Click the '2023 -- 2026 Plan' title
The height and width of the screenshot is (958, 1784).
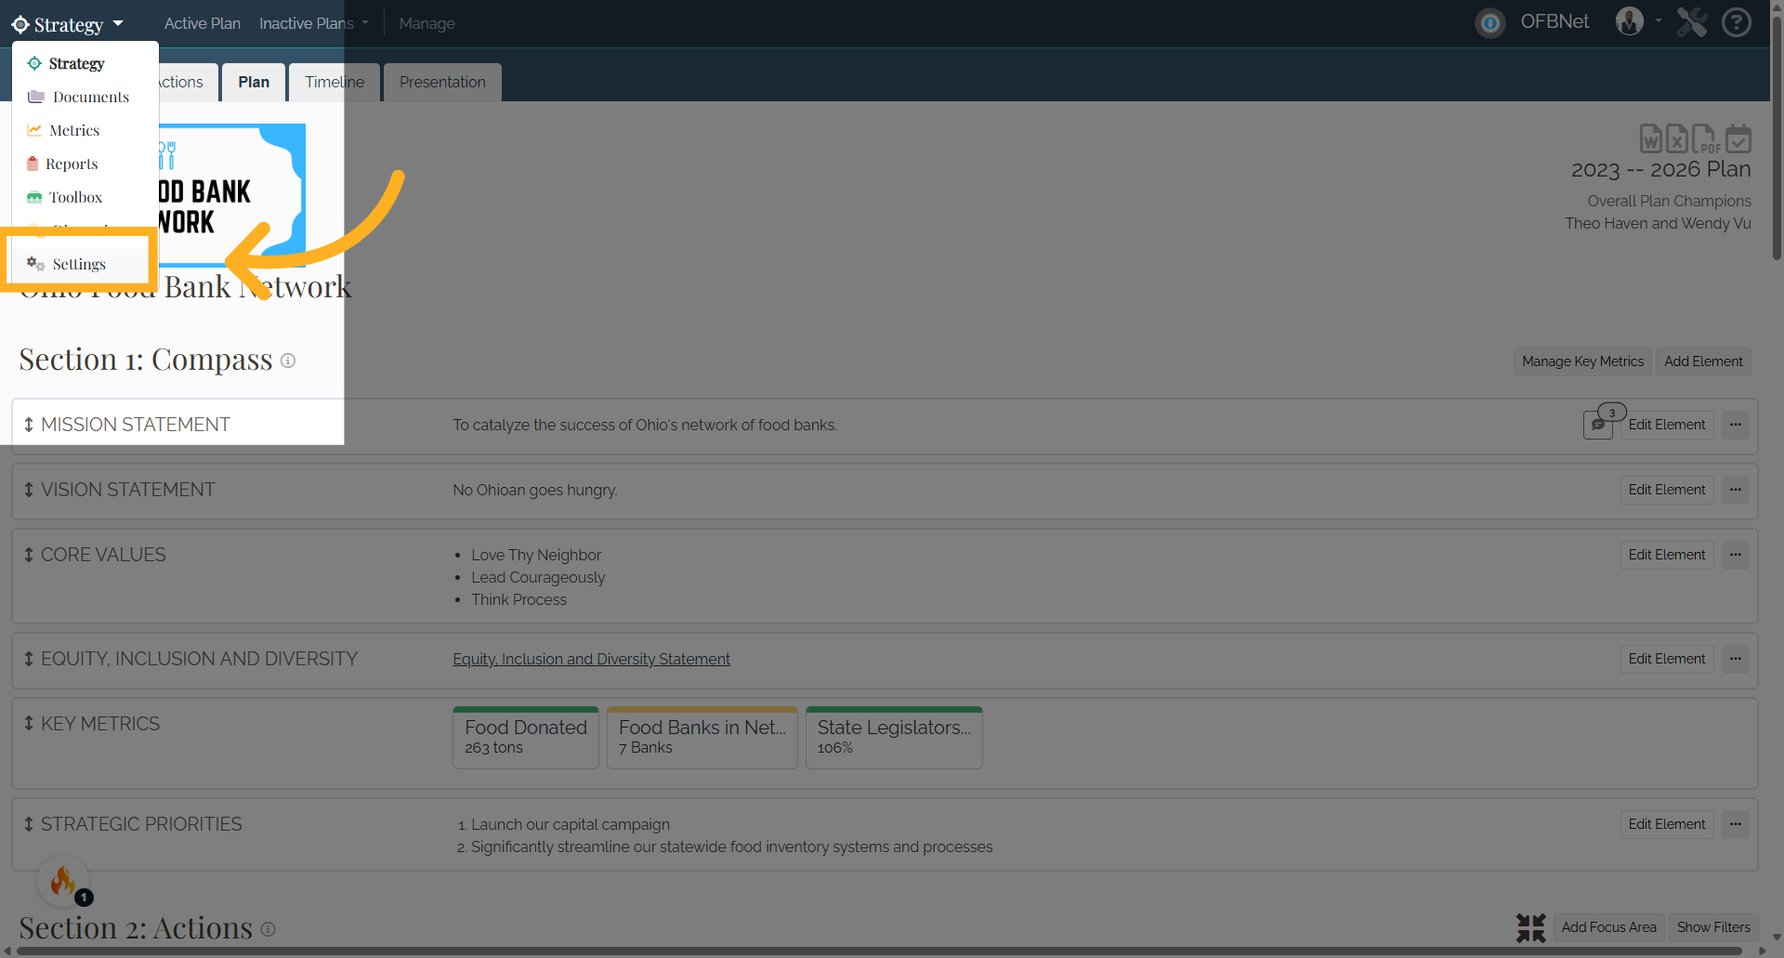point(1660,169)
